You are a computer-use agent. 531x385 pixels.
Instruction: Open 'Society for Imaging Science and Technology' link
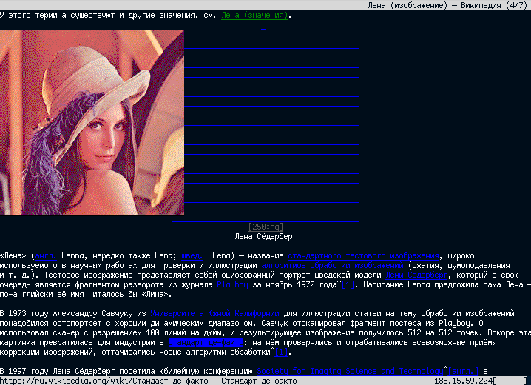point(350,372)
